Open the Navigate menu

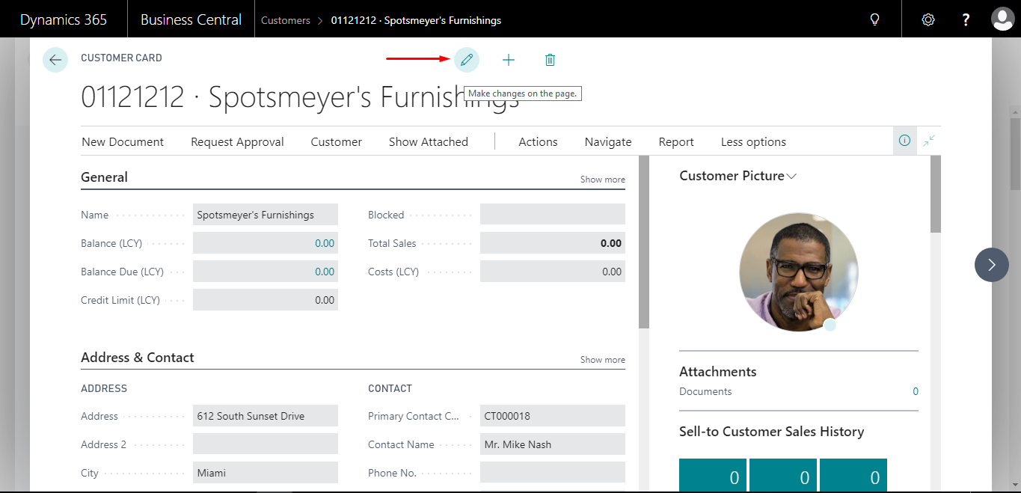pos(608,142)
